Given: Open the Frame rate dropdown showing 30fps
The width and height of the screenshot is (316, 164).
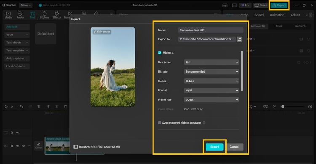Looking at the screenshot, I should (212, 99).
